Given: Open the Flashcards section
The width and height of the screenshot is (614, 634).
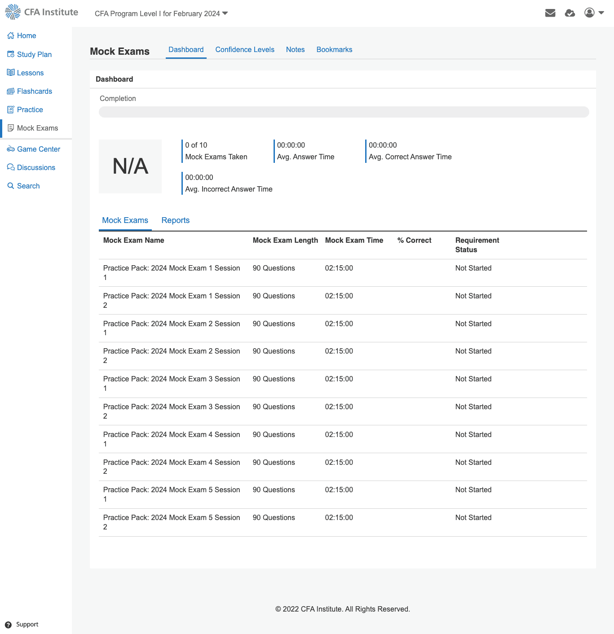Looking at the screenshot, I should pos(34,91).
